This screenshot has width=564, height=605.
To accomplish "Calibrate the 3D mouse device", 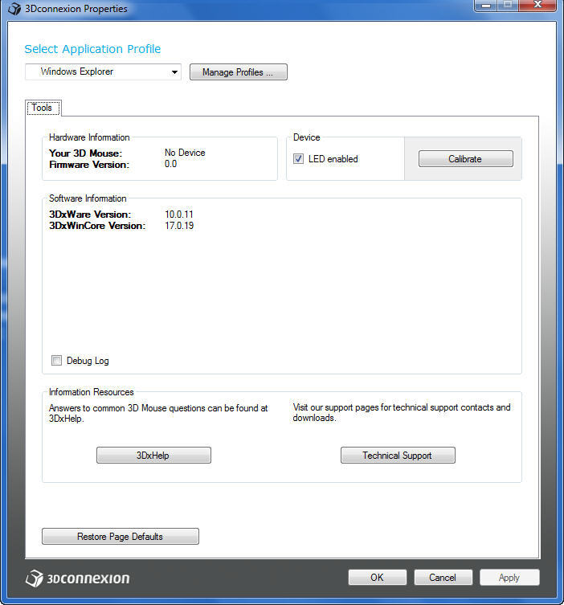I will pos(466,159).
